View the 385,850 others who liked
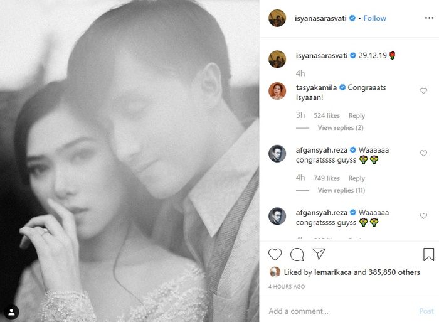The height and width of the screenshot is (322, 439). pyautogui.click(x=396, y=272)
